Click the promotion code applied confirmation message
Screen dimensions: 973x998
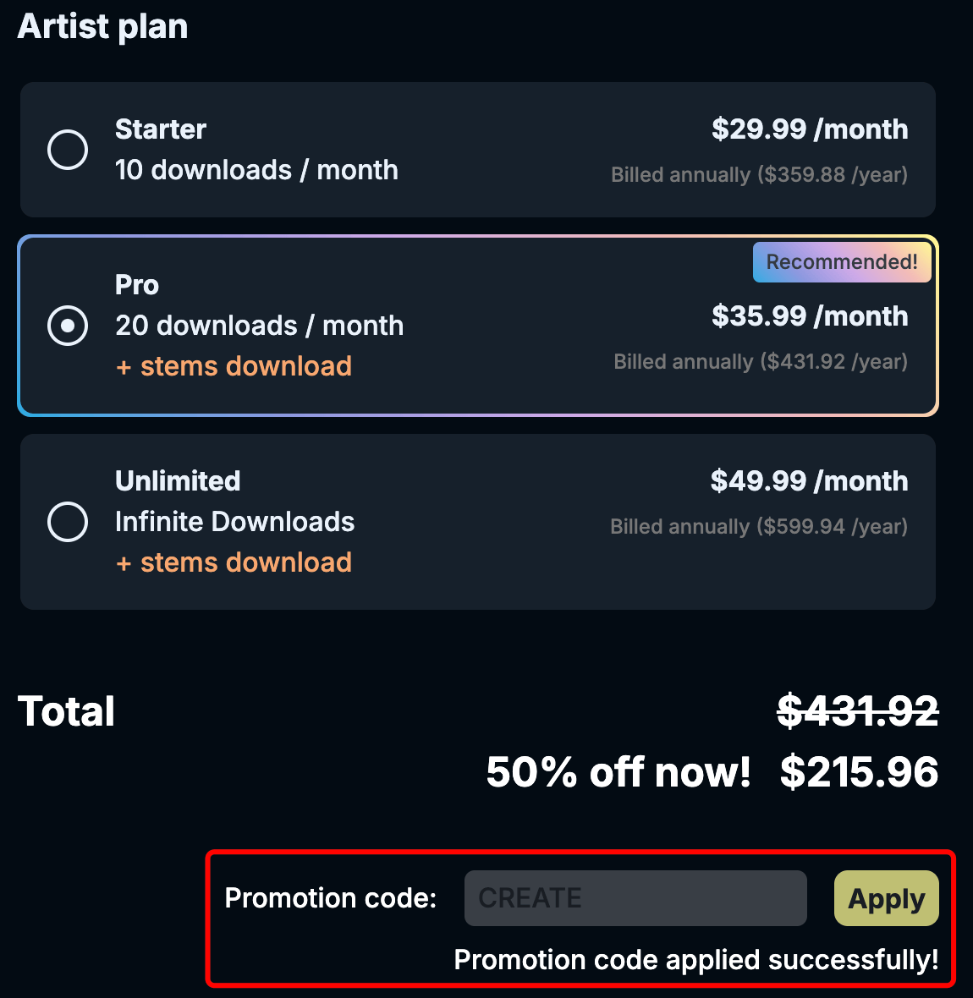click(x=696, y=960)
